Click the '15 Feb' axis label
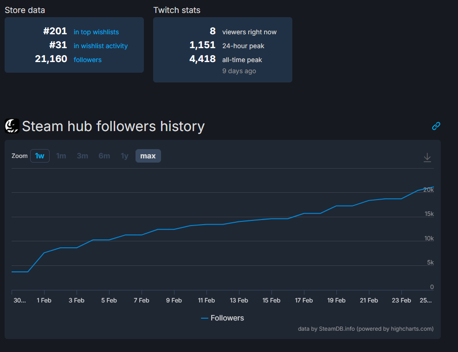Viewport: 458px width, 352px height. (x=271, y=301)
